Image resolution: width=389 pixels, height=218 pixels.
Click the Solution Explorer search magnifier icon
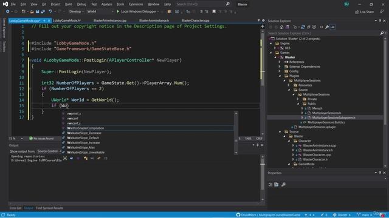pos(382,33)
